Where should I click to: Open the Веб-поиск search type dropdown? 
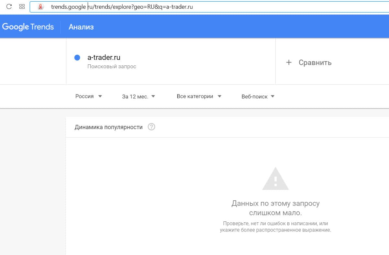coord(258,96)
